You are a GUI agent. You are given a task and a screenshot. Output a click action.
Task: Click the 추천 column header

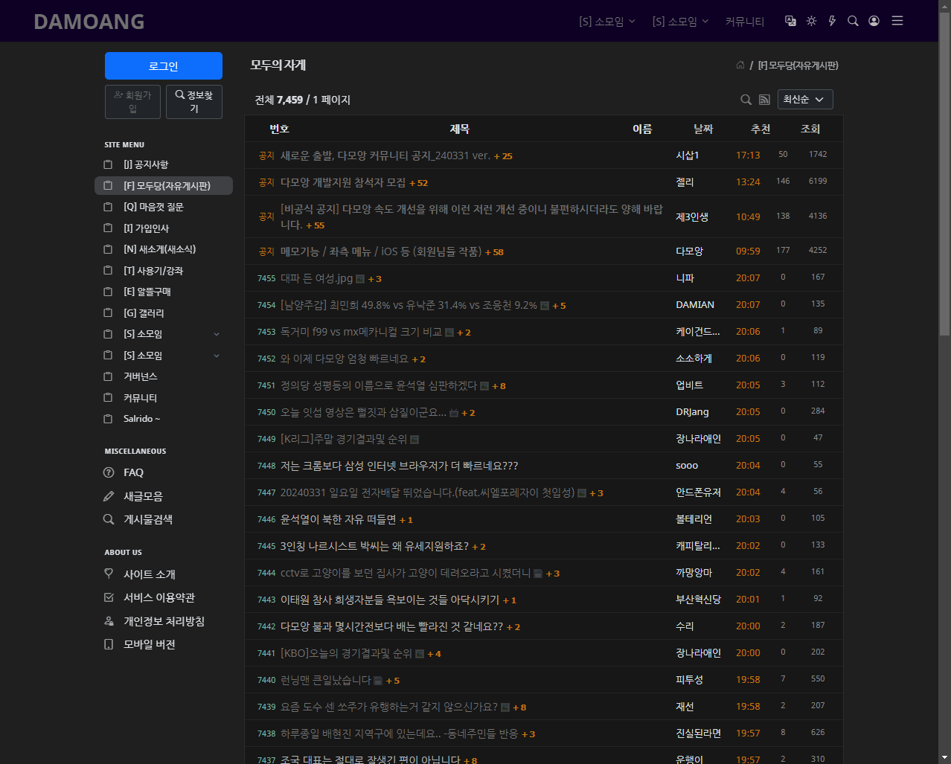(761, 129)
